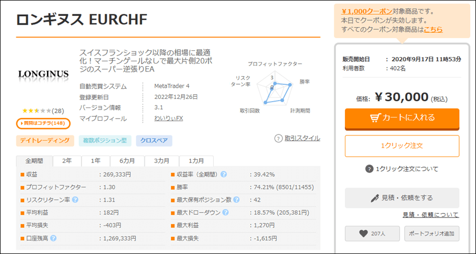476x254 pixels.
Task: Switch to the 6カ月 tab
Action: point(127,161)
